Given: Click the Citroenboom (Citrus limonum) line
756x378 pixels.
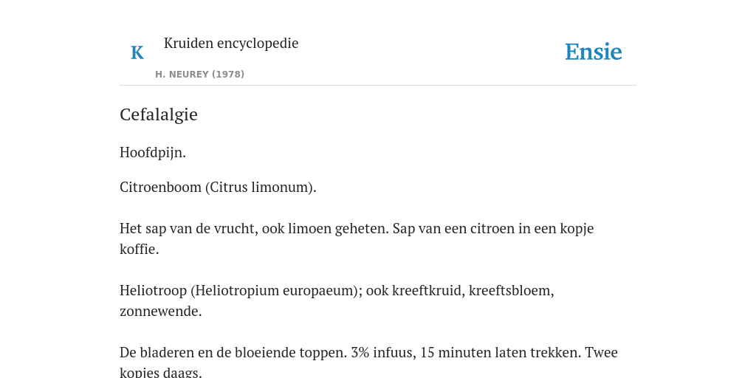Looking at the screenshot, I should point(218,187).
